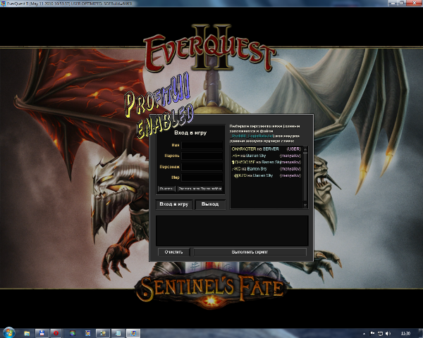Click the floppy disk icon in taskbar
The height and width of the screenshot is (338, 423).
42,332
